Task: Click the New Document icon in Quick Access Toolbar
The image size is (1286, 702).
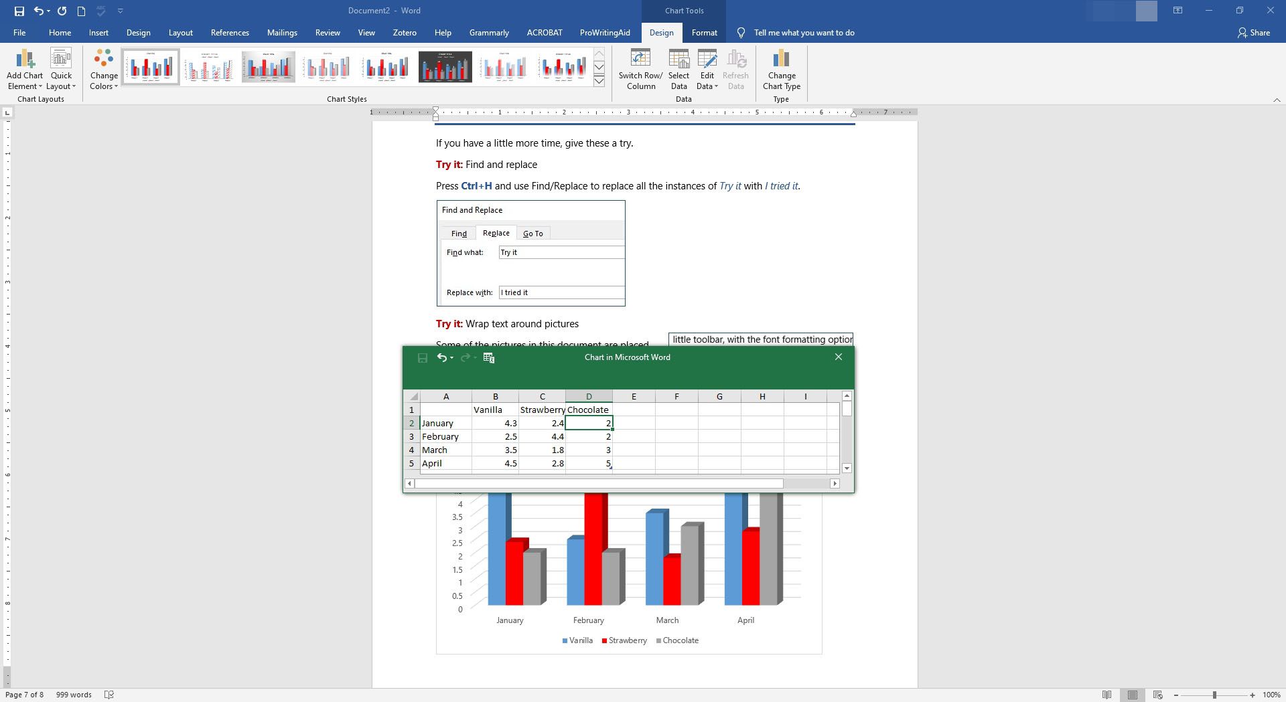Action: (81, 11)
